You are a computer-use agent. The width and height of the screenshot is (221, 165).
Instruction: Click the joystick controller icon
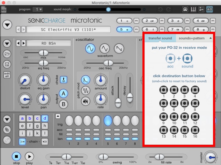coord(201,9)
